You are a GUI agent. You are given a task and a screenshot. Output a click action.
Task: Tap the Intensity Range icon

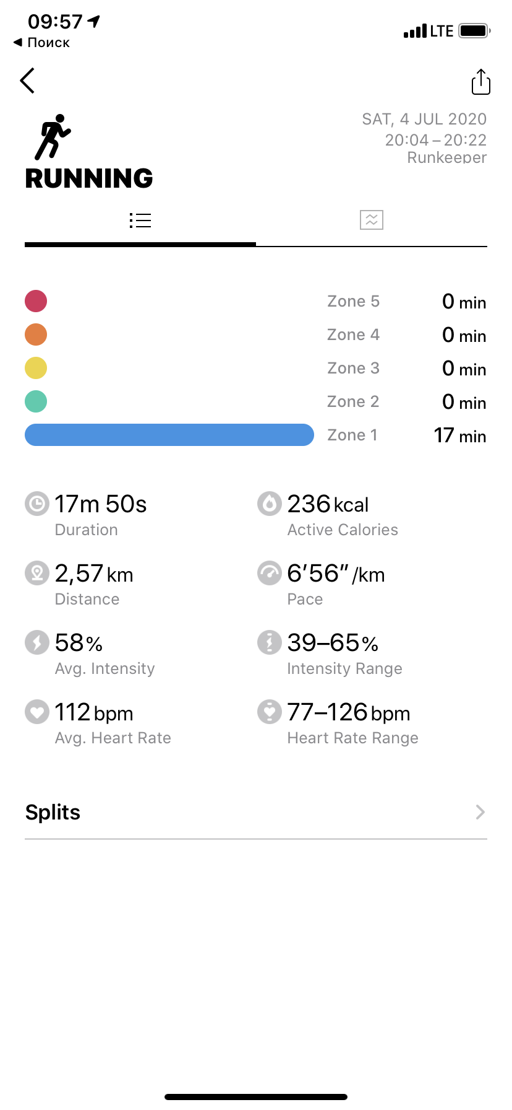[x=270, y=642]
